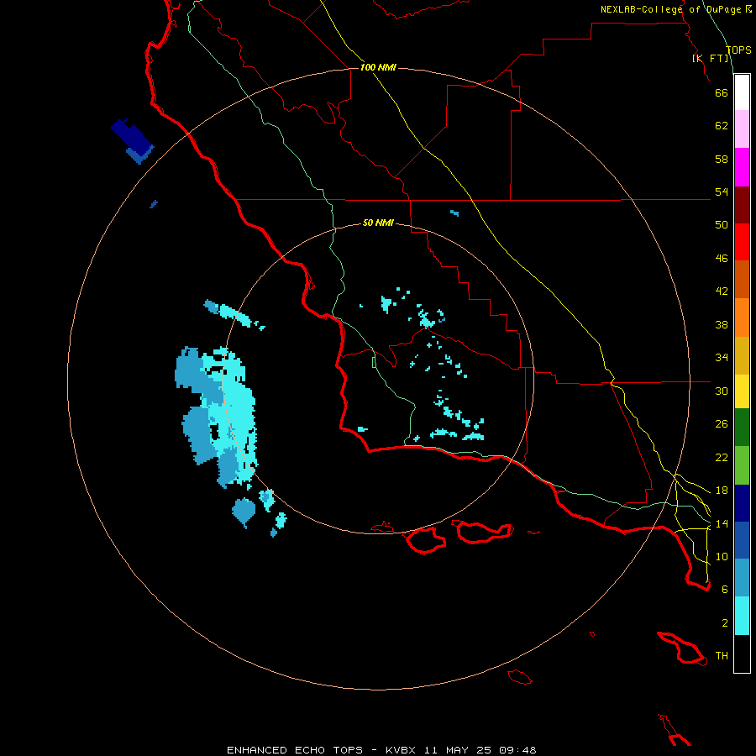Click the legend value 30
This screenshot has height=756, width=756.
[x=722, y=391]
